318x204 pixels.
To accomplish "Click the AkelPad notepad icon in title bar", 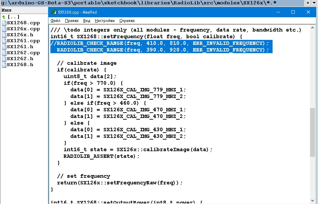I will pos(53,12).
